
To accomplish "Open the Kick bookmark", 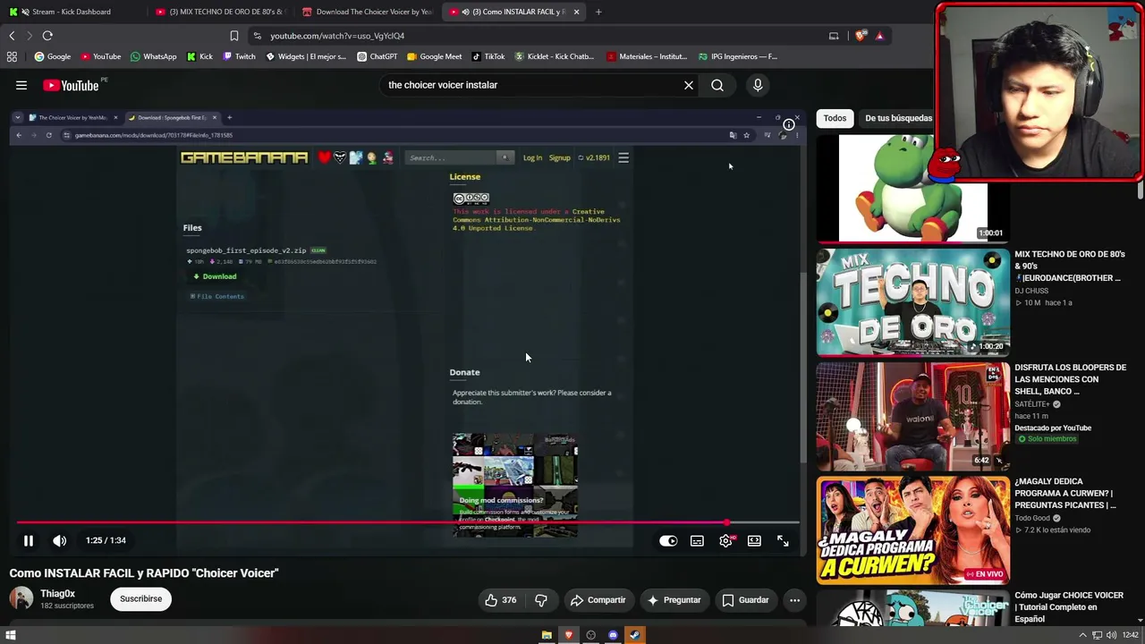I will tap(199, 56).
